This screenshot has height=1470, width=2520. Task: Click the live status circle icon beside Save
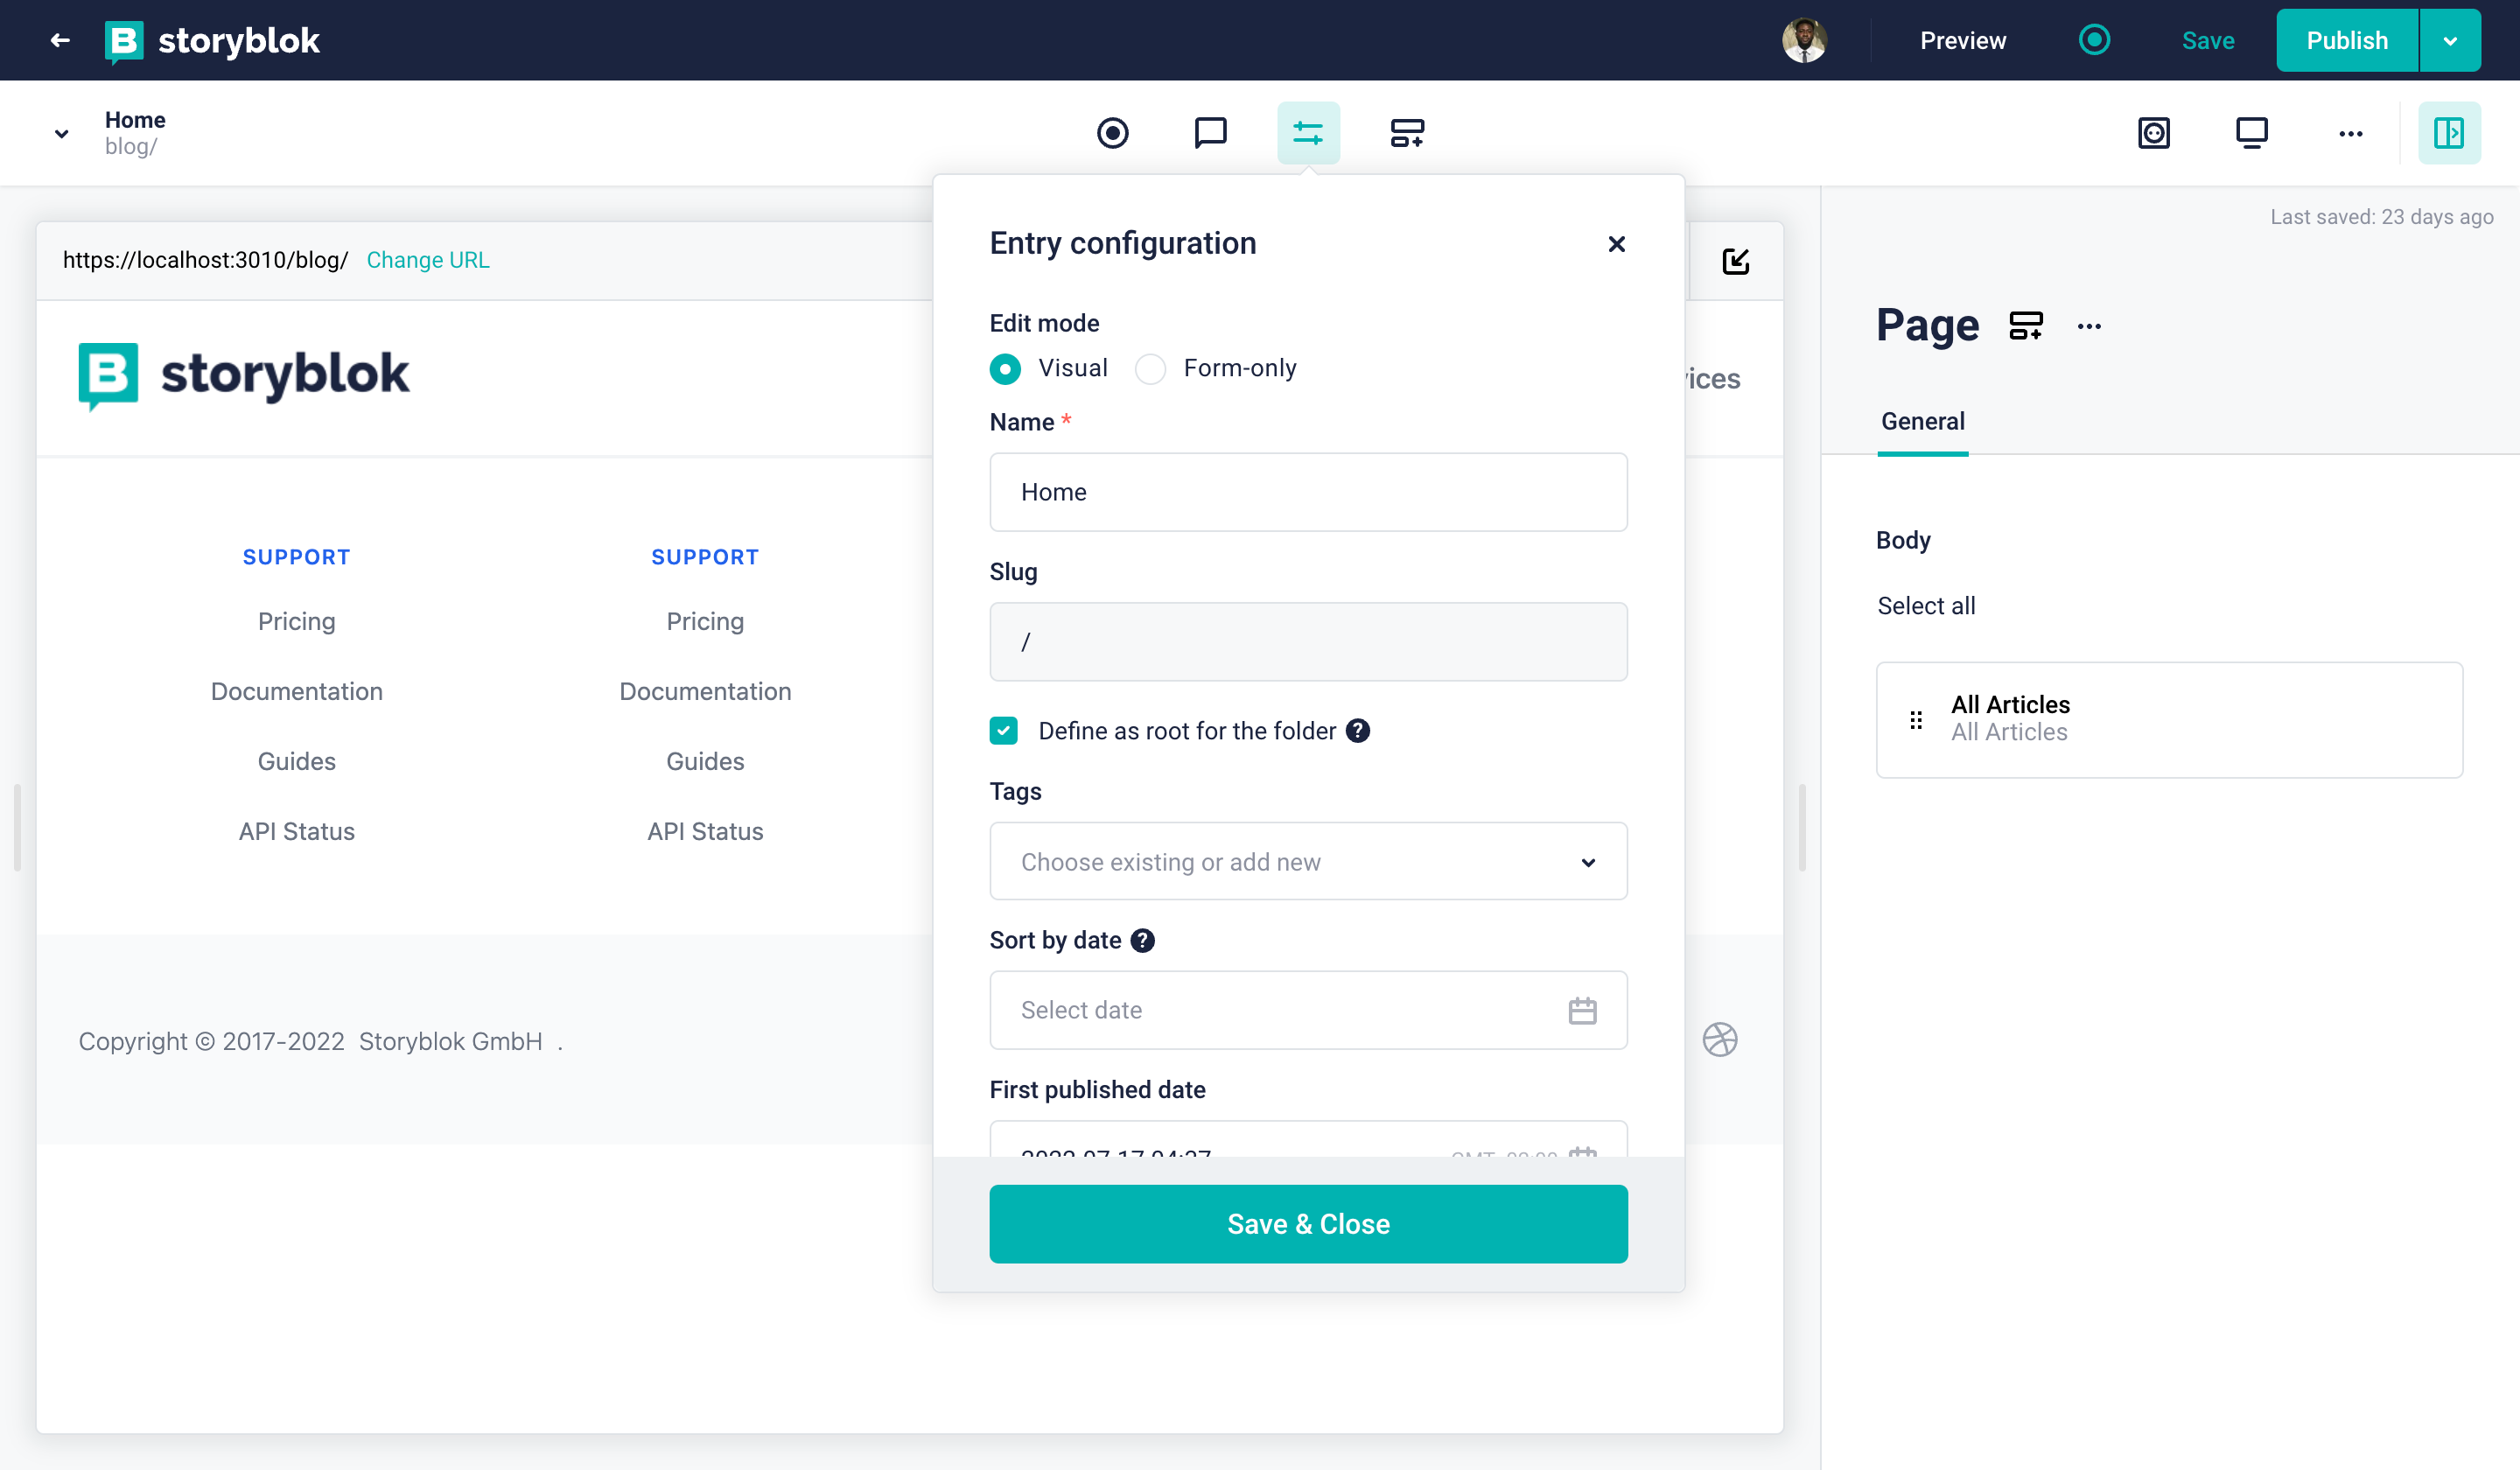pyautogui.click(x=2094, y=40)
